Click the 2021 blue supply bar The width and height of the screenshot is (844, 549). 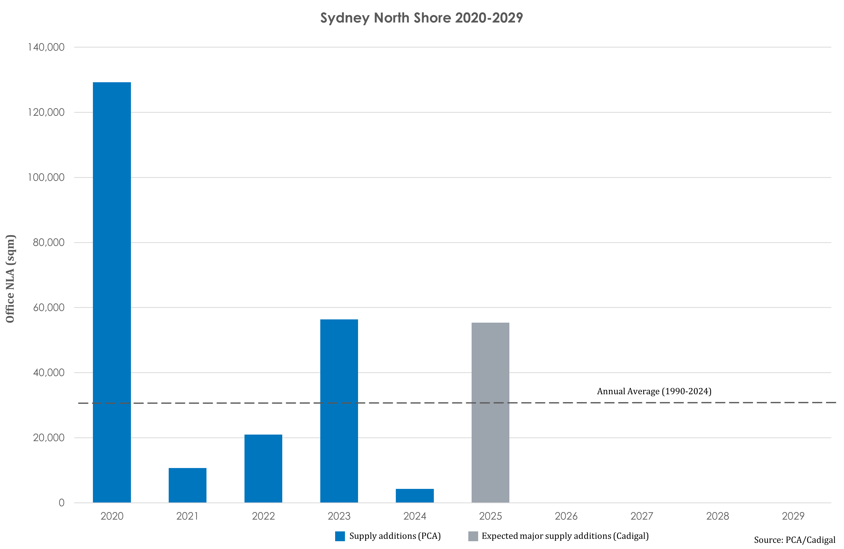pyautogui.click(x=187, y=485)
